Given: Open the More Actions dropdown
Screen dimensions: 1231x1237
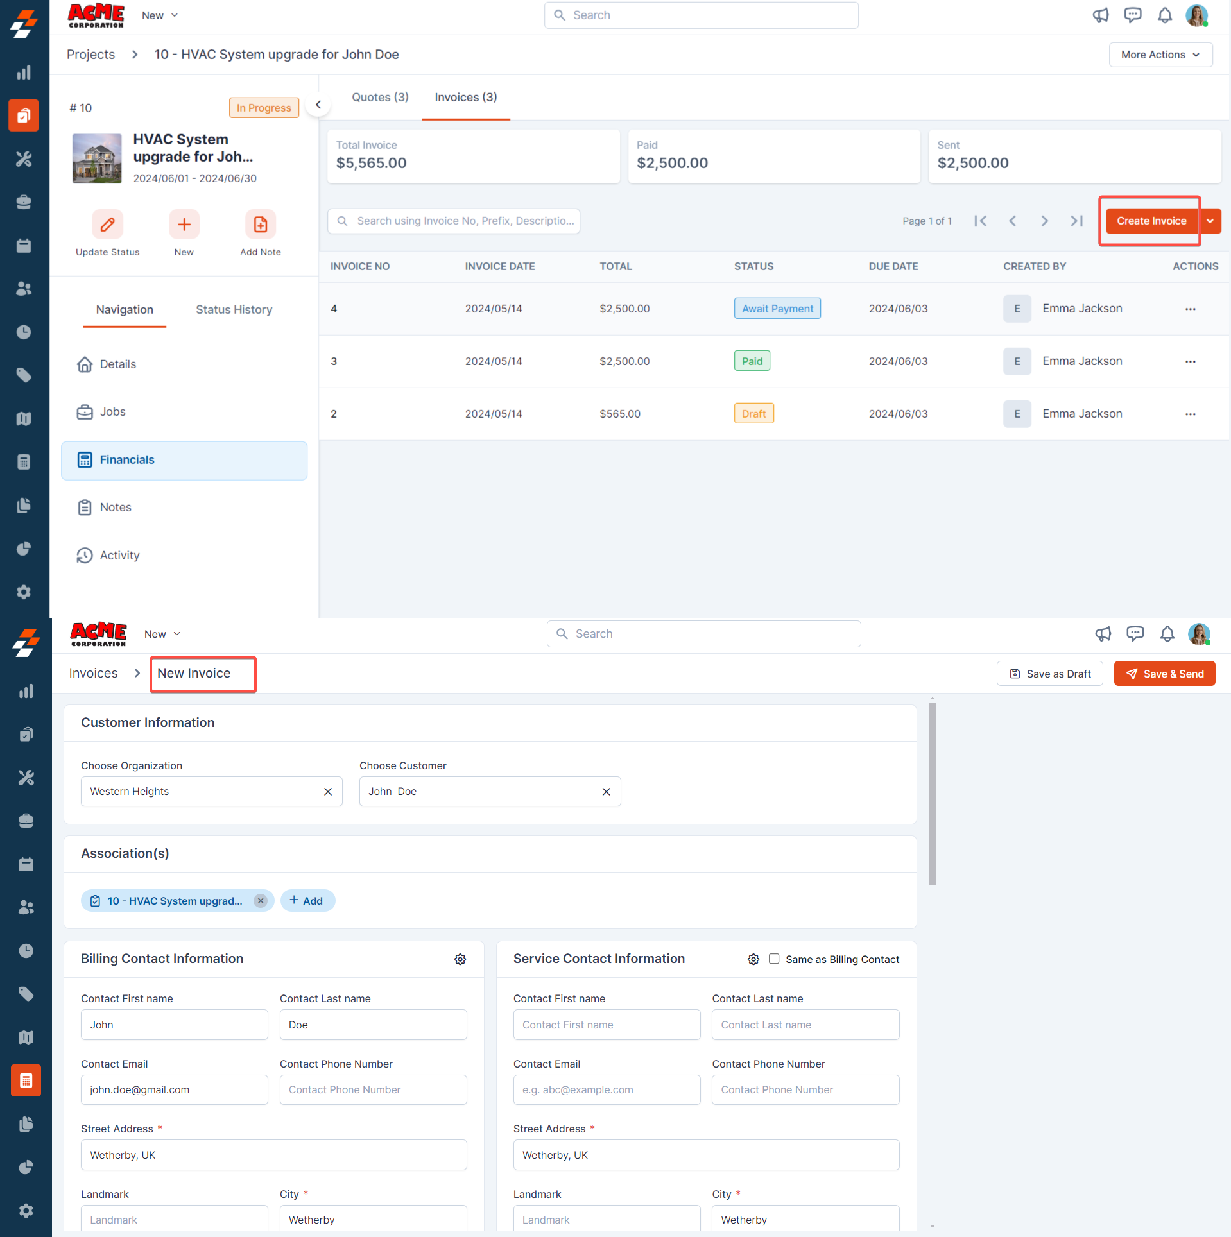Looking at the screenshot, I should (x=1160, y=55).
